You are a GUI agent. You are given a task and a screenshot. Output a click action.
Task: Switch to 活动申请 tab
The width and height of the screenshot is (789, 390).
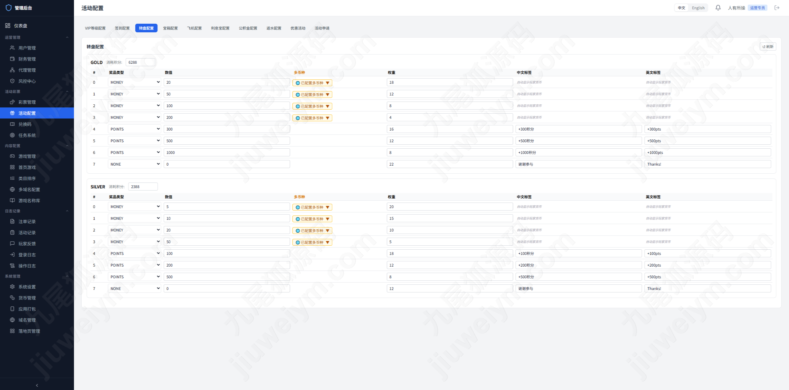point(322,28)
